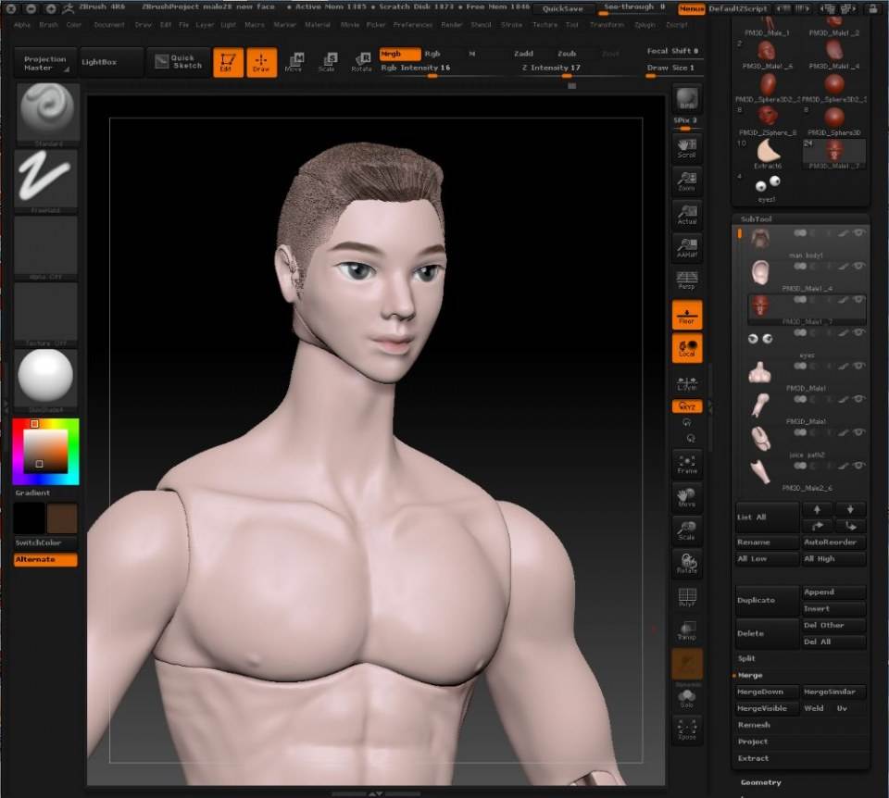Open the Standard brush thumbnail
Screen dimensions: 889x798
[x=47, y=113]
